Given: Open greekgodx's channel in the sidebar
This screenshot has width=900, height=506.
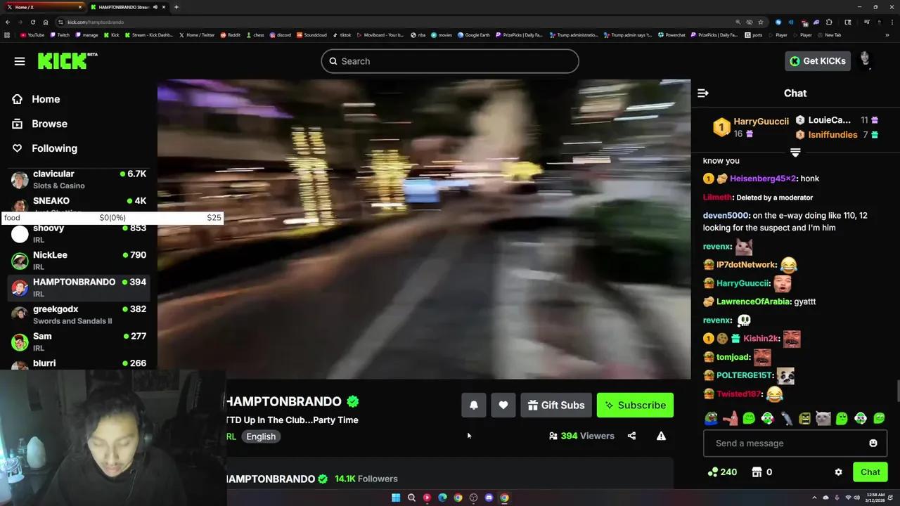Looking at the screenshot, I should 79,315.
